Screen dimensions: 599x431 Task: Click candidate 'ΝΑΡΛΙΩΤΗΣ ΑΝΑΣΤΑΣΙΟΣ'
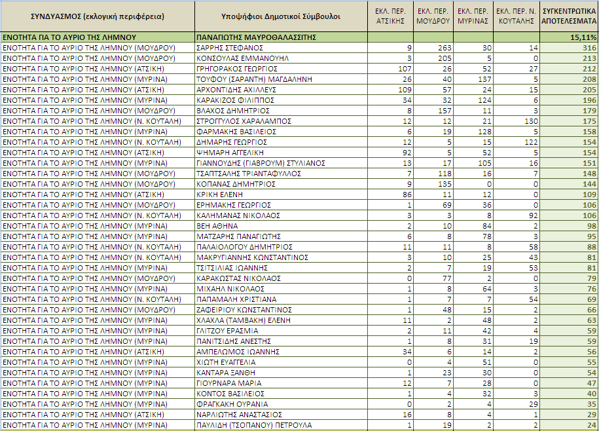pos(239,414)
